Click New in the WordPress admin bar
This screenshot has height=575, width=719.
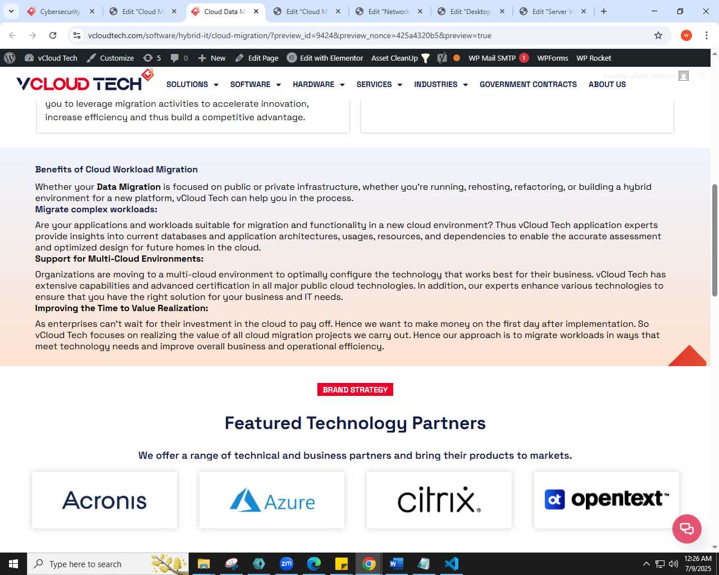pos(212,58)
